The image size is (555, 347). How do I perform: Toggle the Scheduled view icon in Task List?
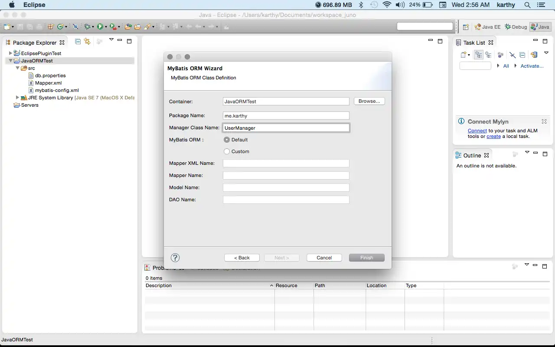coord(488,55)
